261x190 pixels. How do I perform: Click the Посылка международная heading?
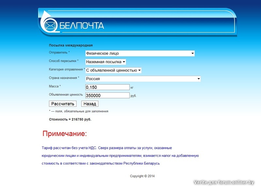(71, 45)
